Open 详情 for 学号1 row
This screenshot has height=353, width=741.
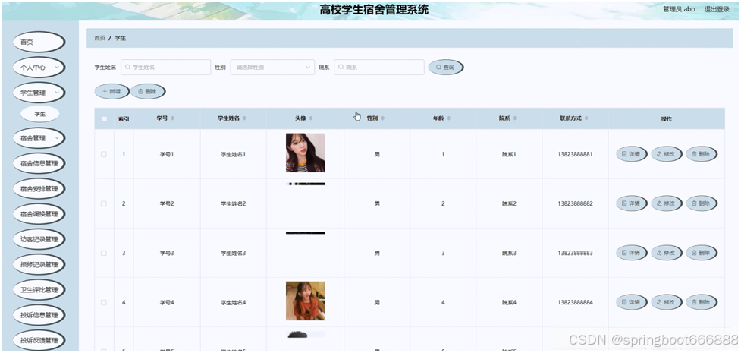[x=631, y=154]
